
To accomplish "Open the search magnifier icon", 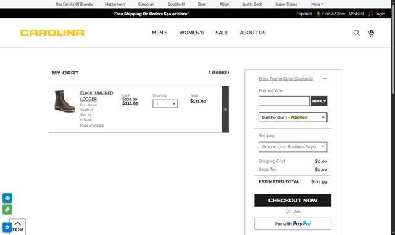I will 357,33.
